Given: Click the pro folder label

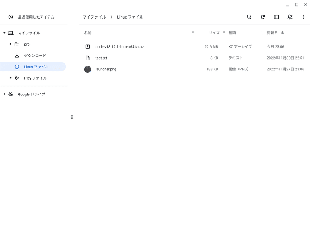Looking at the screenshot, I should click(27, 44).
